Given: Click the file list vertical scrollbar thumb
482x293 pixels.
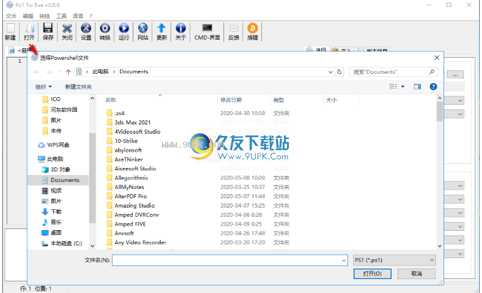Looking at the screenshot, I should (440, 111).
